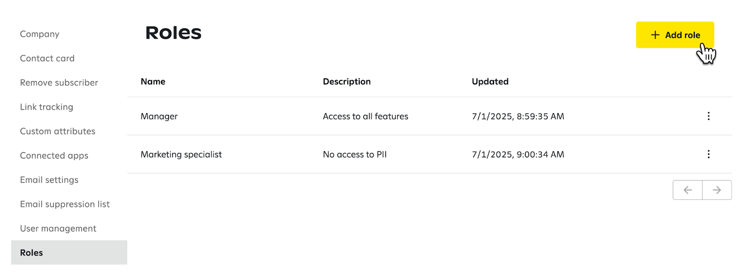Image resolution: width=743 pixels, height=276 pixels.
Task: Open Connected apps section
Action: (54, 155)
